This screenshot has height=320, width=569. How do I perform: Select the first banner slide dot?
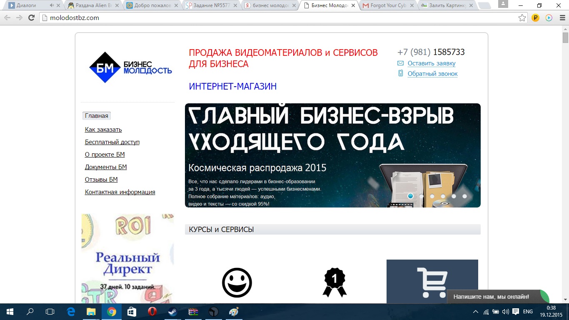410,196
